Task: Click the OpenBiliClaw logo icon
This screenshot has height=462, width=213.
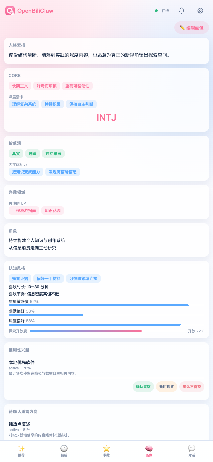Action: [10, 11]
